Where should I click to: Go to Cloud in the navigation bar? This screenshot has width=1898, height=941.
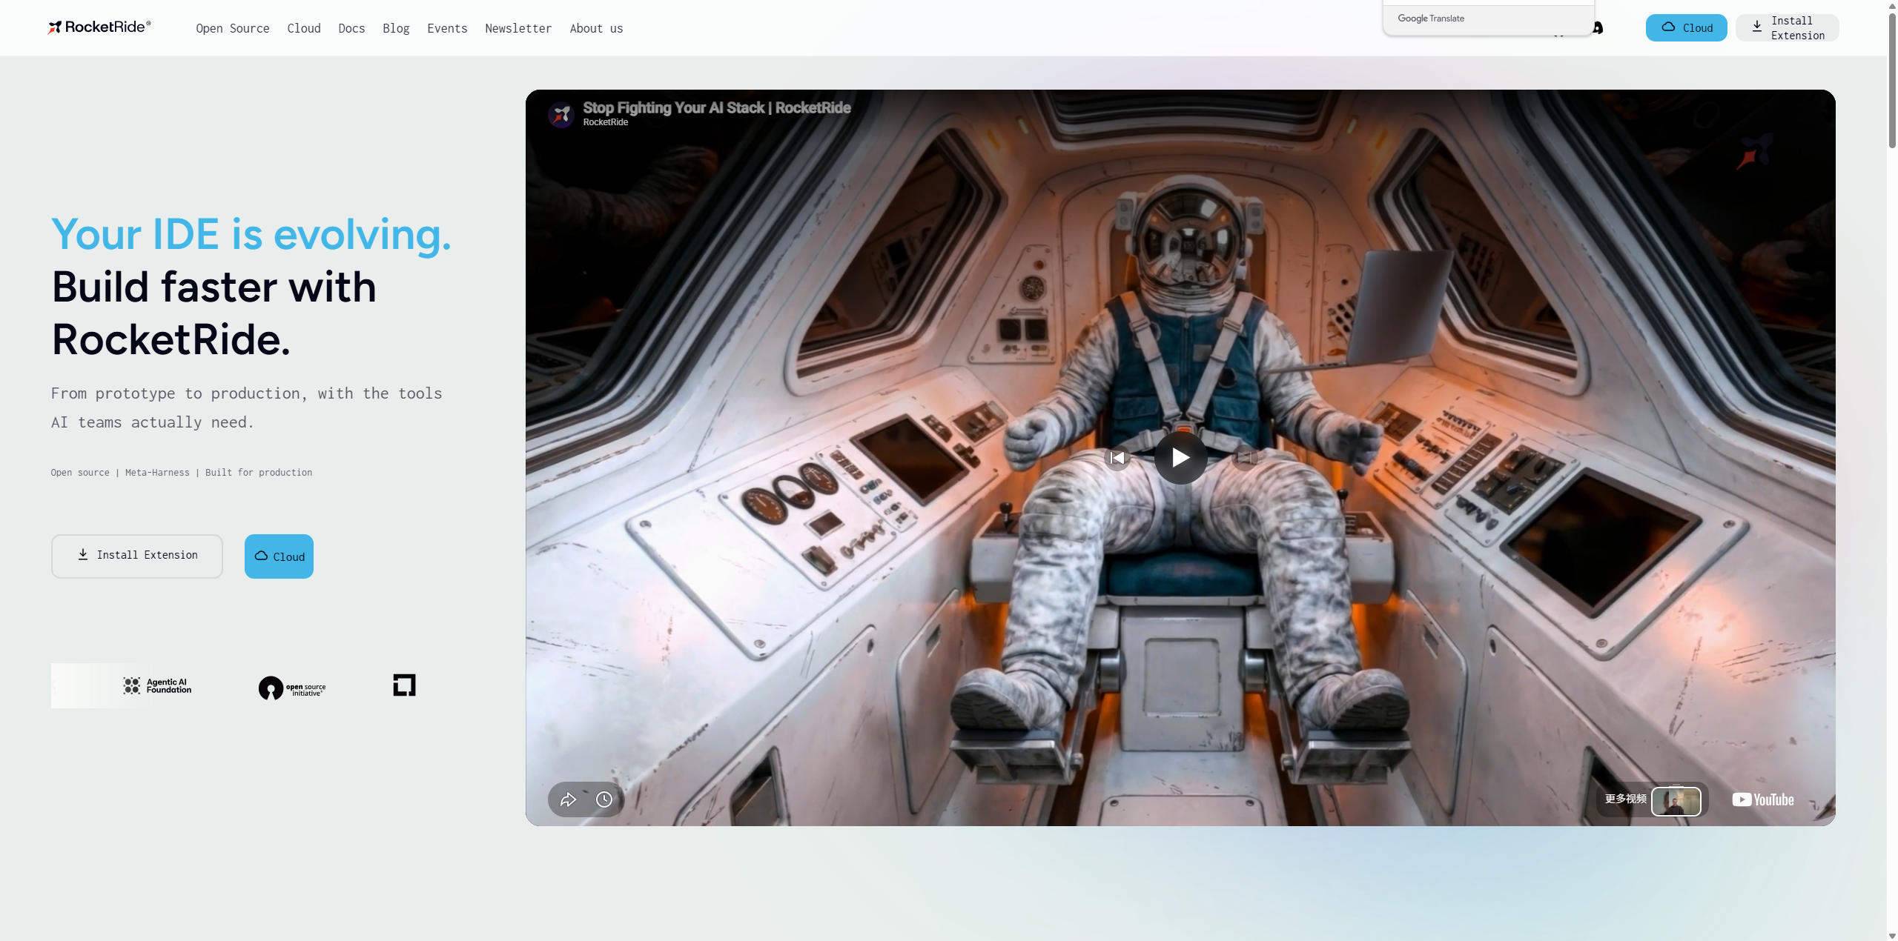(304, 28)
